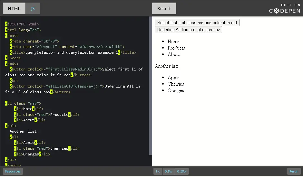Screen dimensions: 303x177
Task: Set preview zoom to 0.25x
Action: [182, 172]
